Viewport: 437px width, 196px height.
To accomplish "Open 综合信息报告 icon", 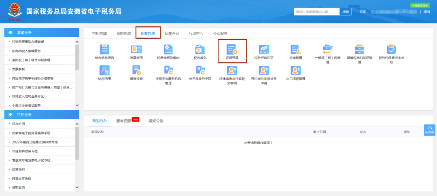I will 104,50.
